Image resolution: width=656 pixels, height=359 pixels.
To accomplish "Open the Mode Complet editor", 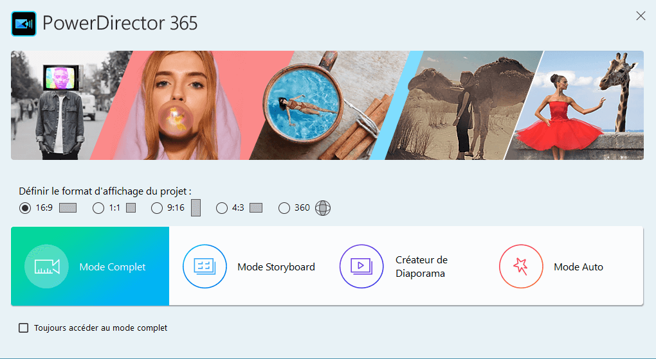I will 90,267.
